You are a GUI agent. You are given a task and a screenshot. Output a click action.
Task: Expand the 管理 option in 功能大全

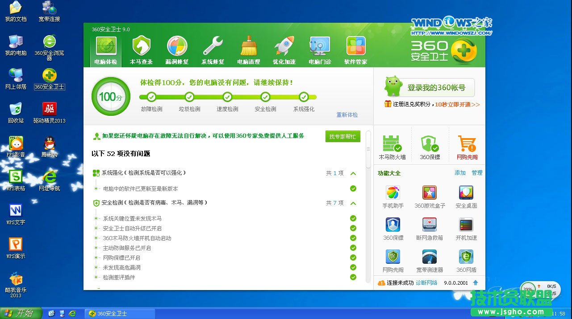click(477, 173)
